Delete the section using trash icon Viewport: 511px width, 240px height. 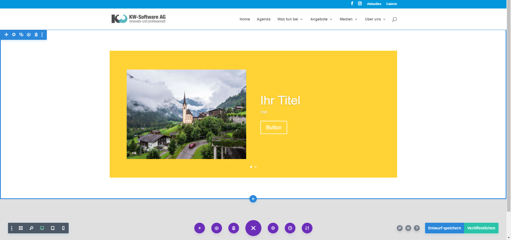pyautogui.click(x=36, y=35)
